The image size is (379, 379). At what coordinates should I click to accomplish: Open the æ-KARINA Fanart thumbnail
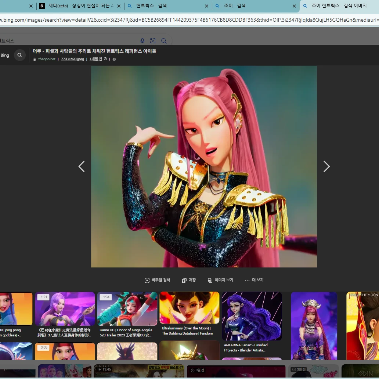252,316
